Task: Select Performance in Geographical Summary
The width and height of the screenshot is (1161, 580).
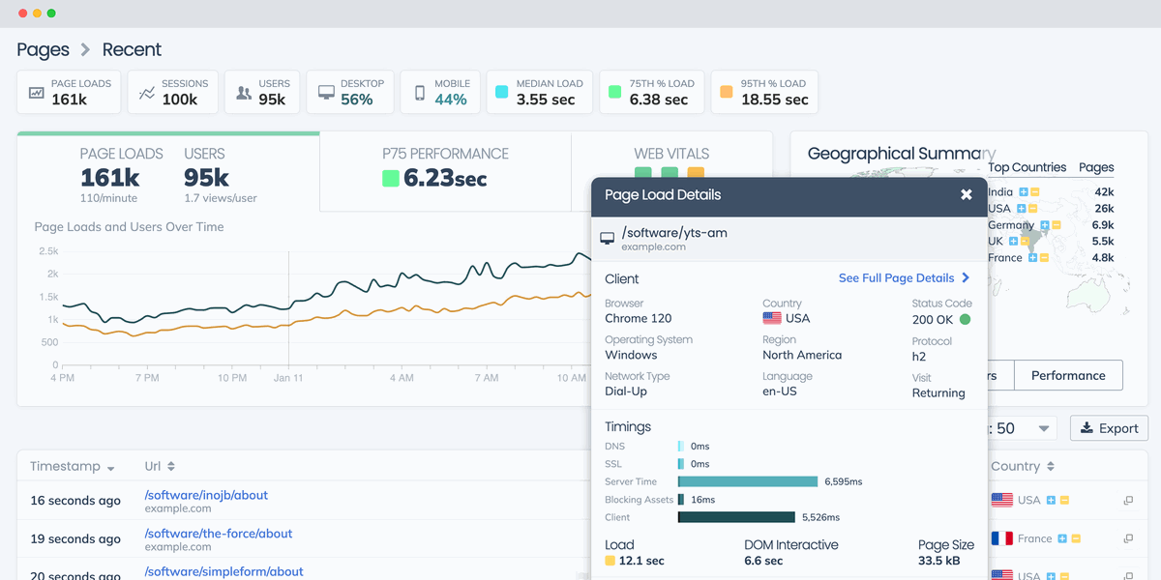Action: [x=1068, y=375]
